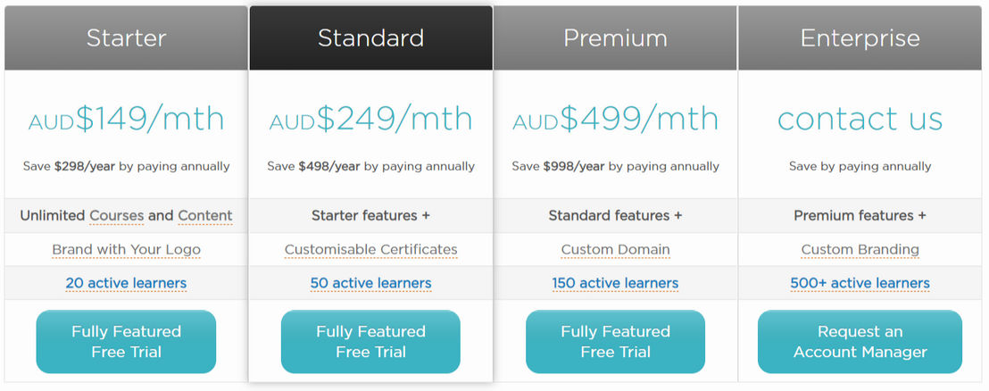989x391 pixels.
Task: Open the 50 active learners link
Action: click(x=371, y=283)
